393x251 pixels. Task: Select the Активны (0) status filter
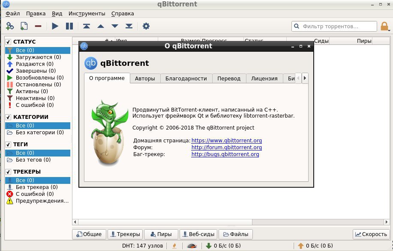tap(38, 91)
